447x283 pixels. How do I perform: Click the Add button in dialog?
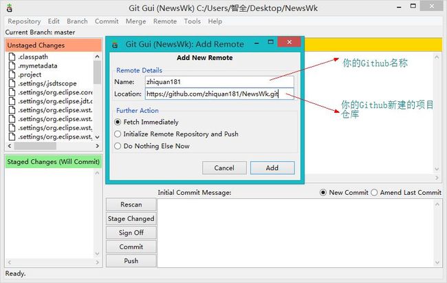tap(272, 168)
